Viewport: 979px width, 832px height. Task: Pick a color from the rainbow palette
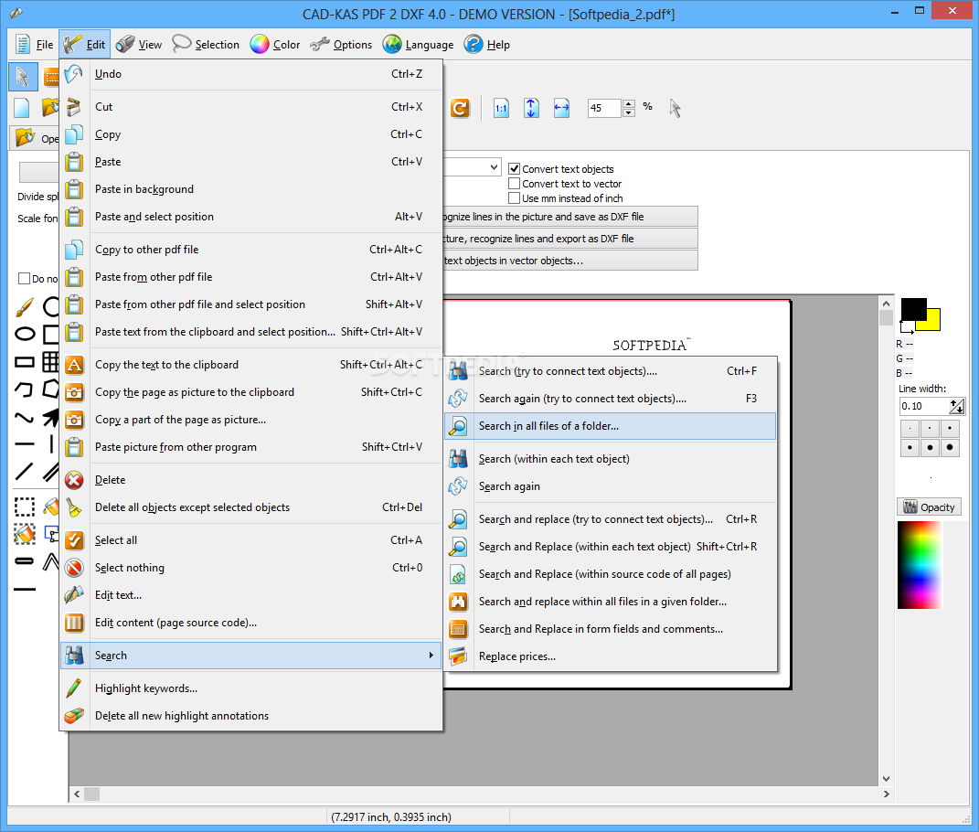[x=919, y=565]
